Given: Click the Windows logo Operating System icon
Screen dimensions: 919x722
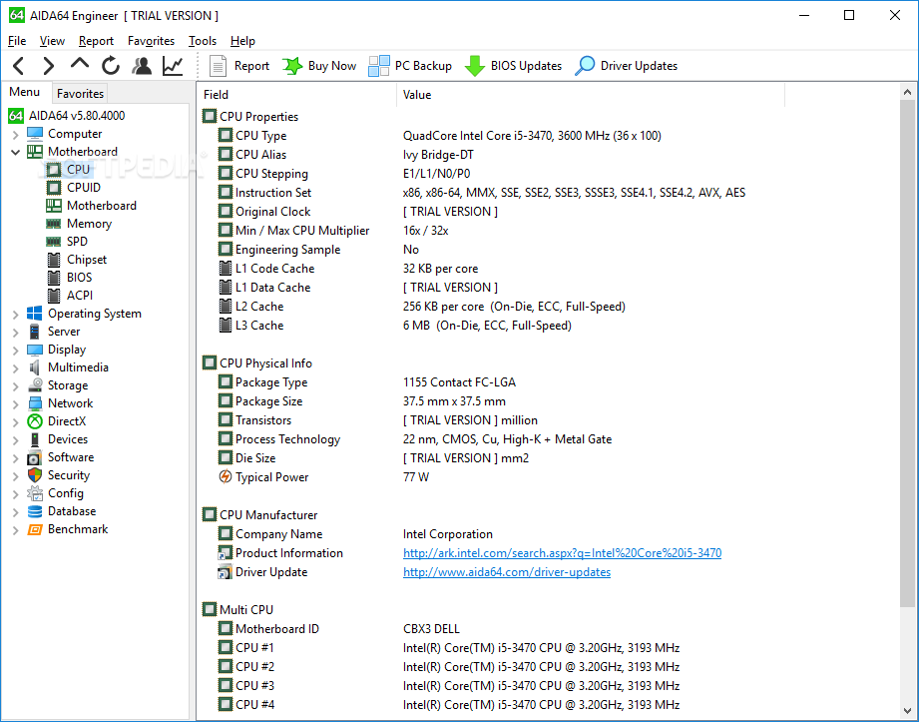Looking at the screenshot, I should [35, 314].
